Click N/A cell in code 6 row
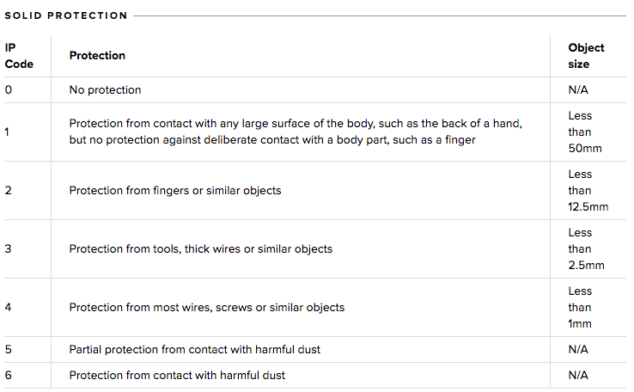 tap(578, 376)
